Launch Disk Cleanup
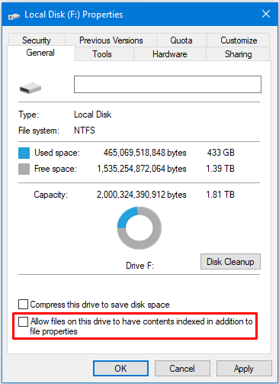This screenshot has width=279, height=384. click(x=230, y=261)
